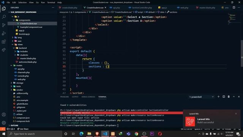
Task: Open Windows Start menu
Action: coord(3,134)
